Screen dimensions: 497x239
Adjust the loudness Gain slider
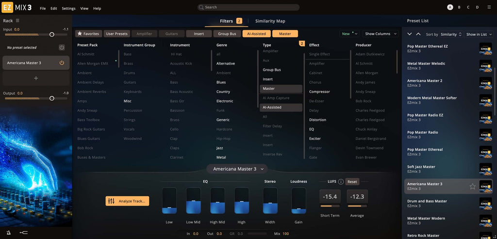(x=298, y=201)
